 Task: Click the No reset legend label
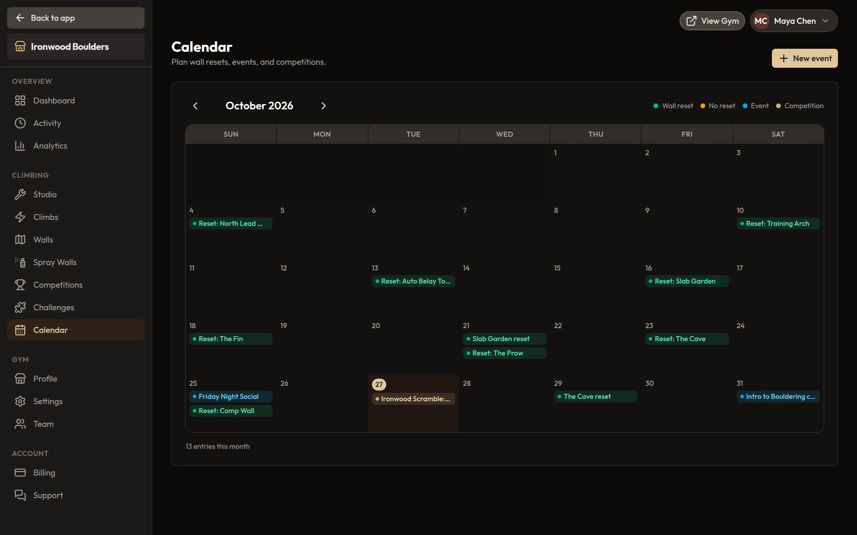point(722,106)
